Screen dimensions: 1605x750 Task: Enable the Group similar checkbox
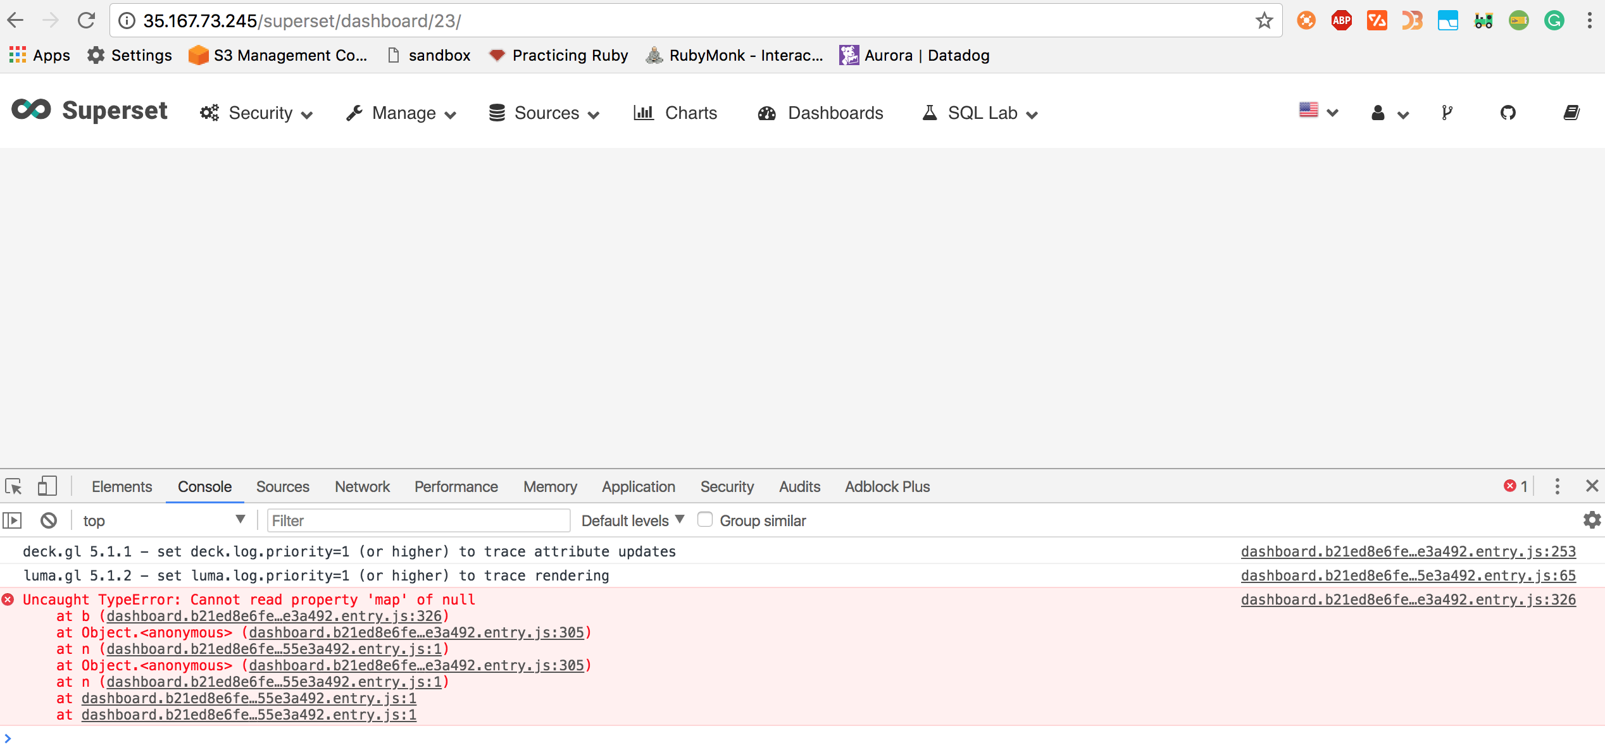click(x=705, y=519)
